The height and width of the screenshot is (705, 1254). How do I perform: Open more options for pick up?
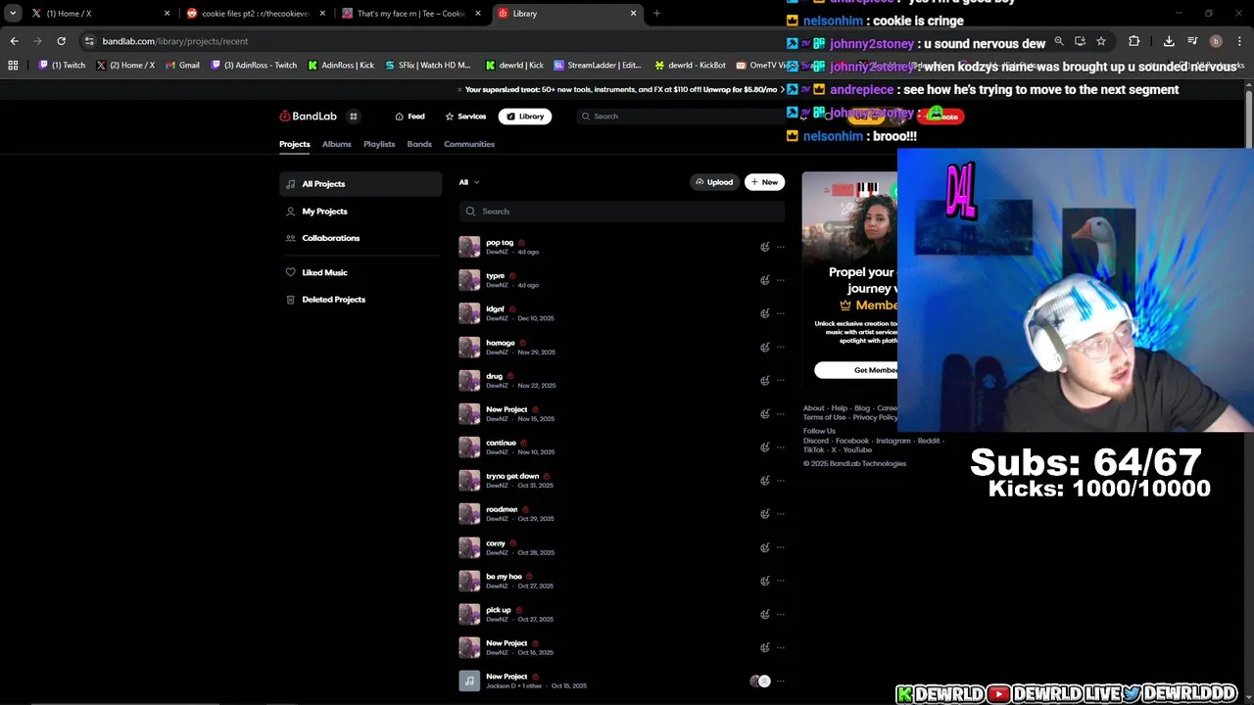[x=781, y=614]
